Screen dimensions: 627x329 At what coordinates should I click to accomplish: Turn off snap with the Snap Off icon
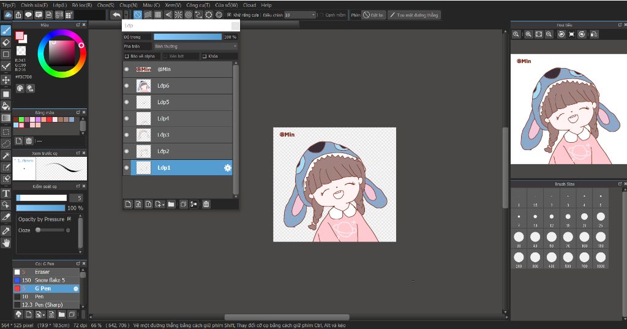click(x=138, y=15)
